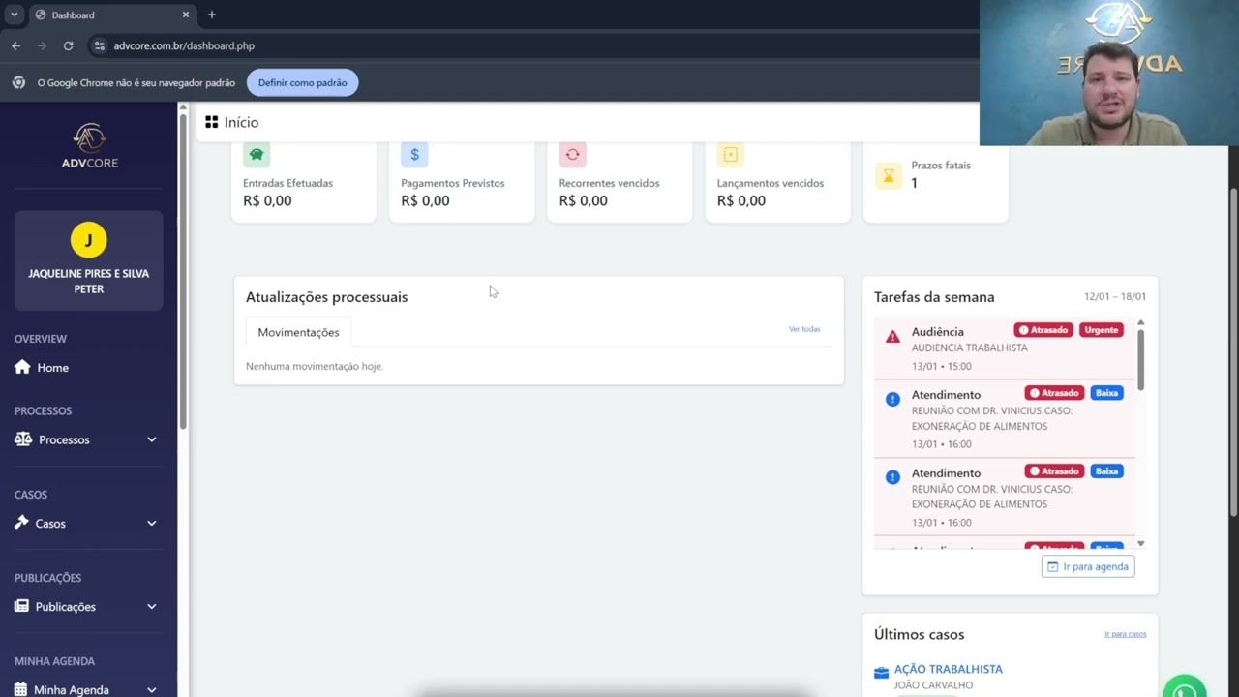The height and width of the screenshot is (697, 1239).
Task: Click the blue dollar Pagamentos Previstos icon
Action: 414,154
